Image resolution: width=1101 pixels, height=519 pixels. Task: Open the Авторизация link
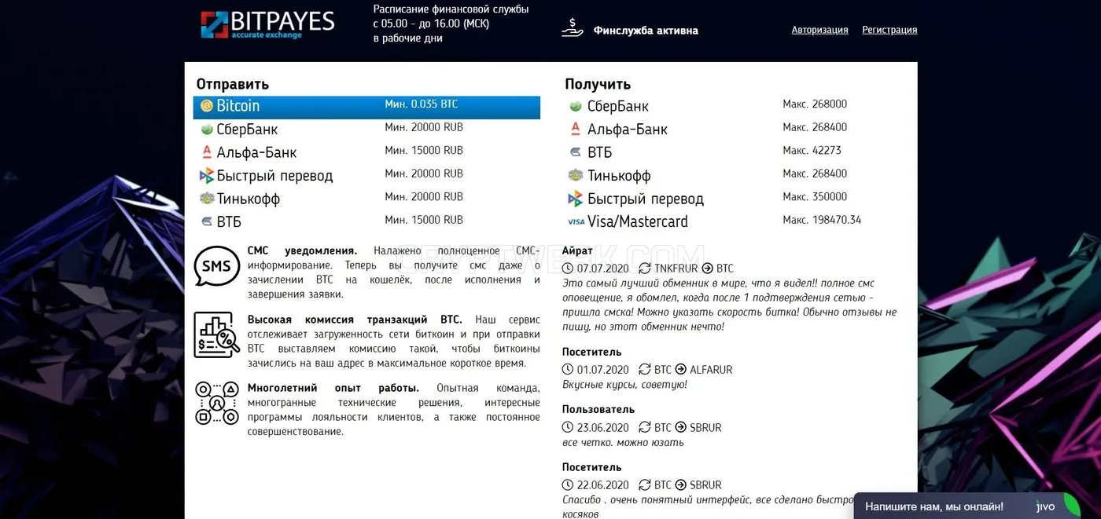pos(819,30)
